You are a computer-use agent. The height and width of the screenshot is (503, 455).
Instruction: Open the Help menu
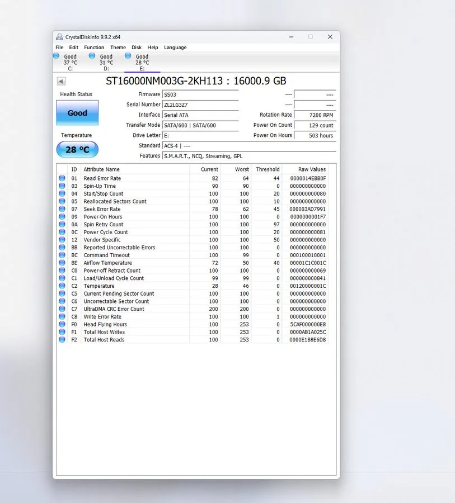click(153, 48)
